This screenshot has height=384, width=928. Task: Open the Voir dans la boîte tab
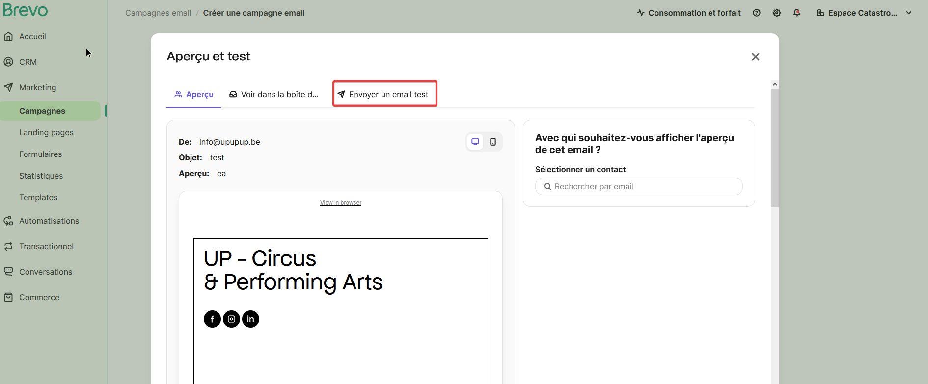click(x=274, y=94)
